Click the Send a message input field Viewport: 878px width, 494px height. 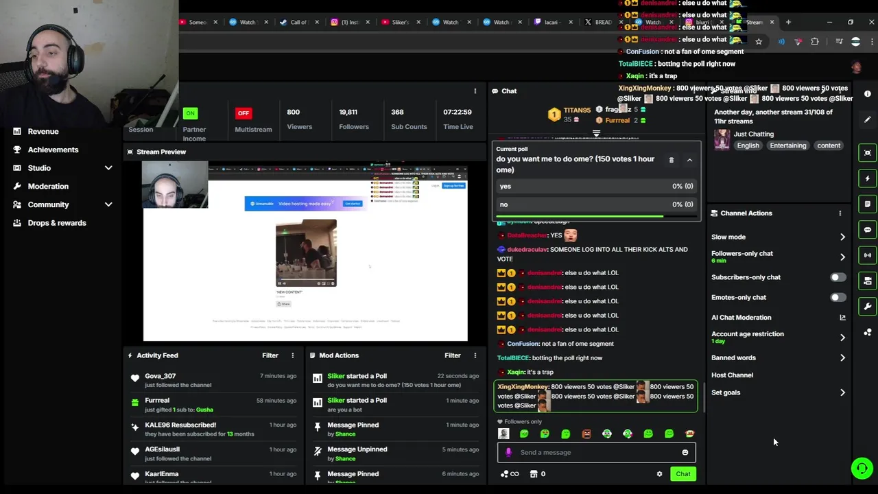(597, 452)
